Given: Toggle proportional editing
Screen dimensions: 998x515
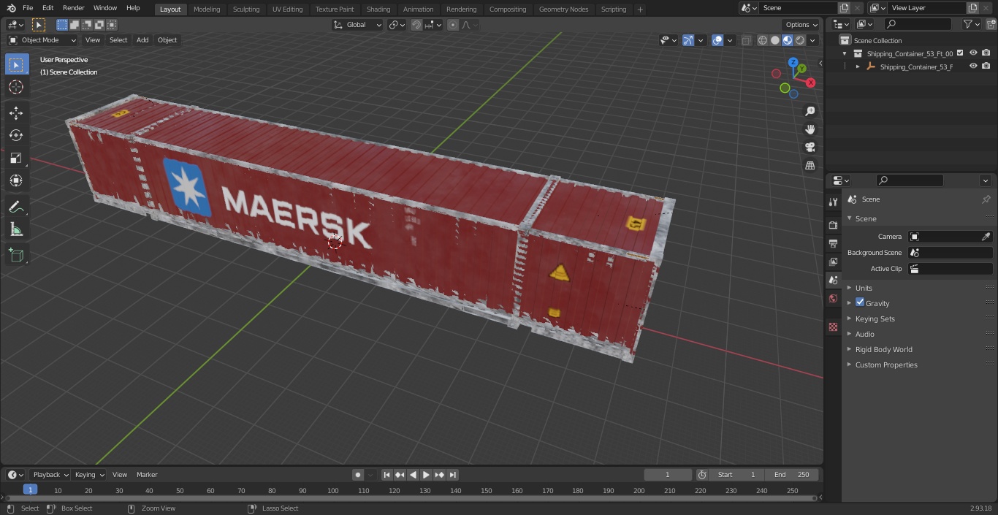Looking at the screenshot, I should 453,25.
